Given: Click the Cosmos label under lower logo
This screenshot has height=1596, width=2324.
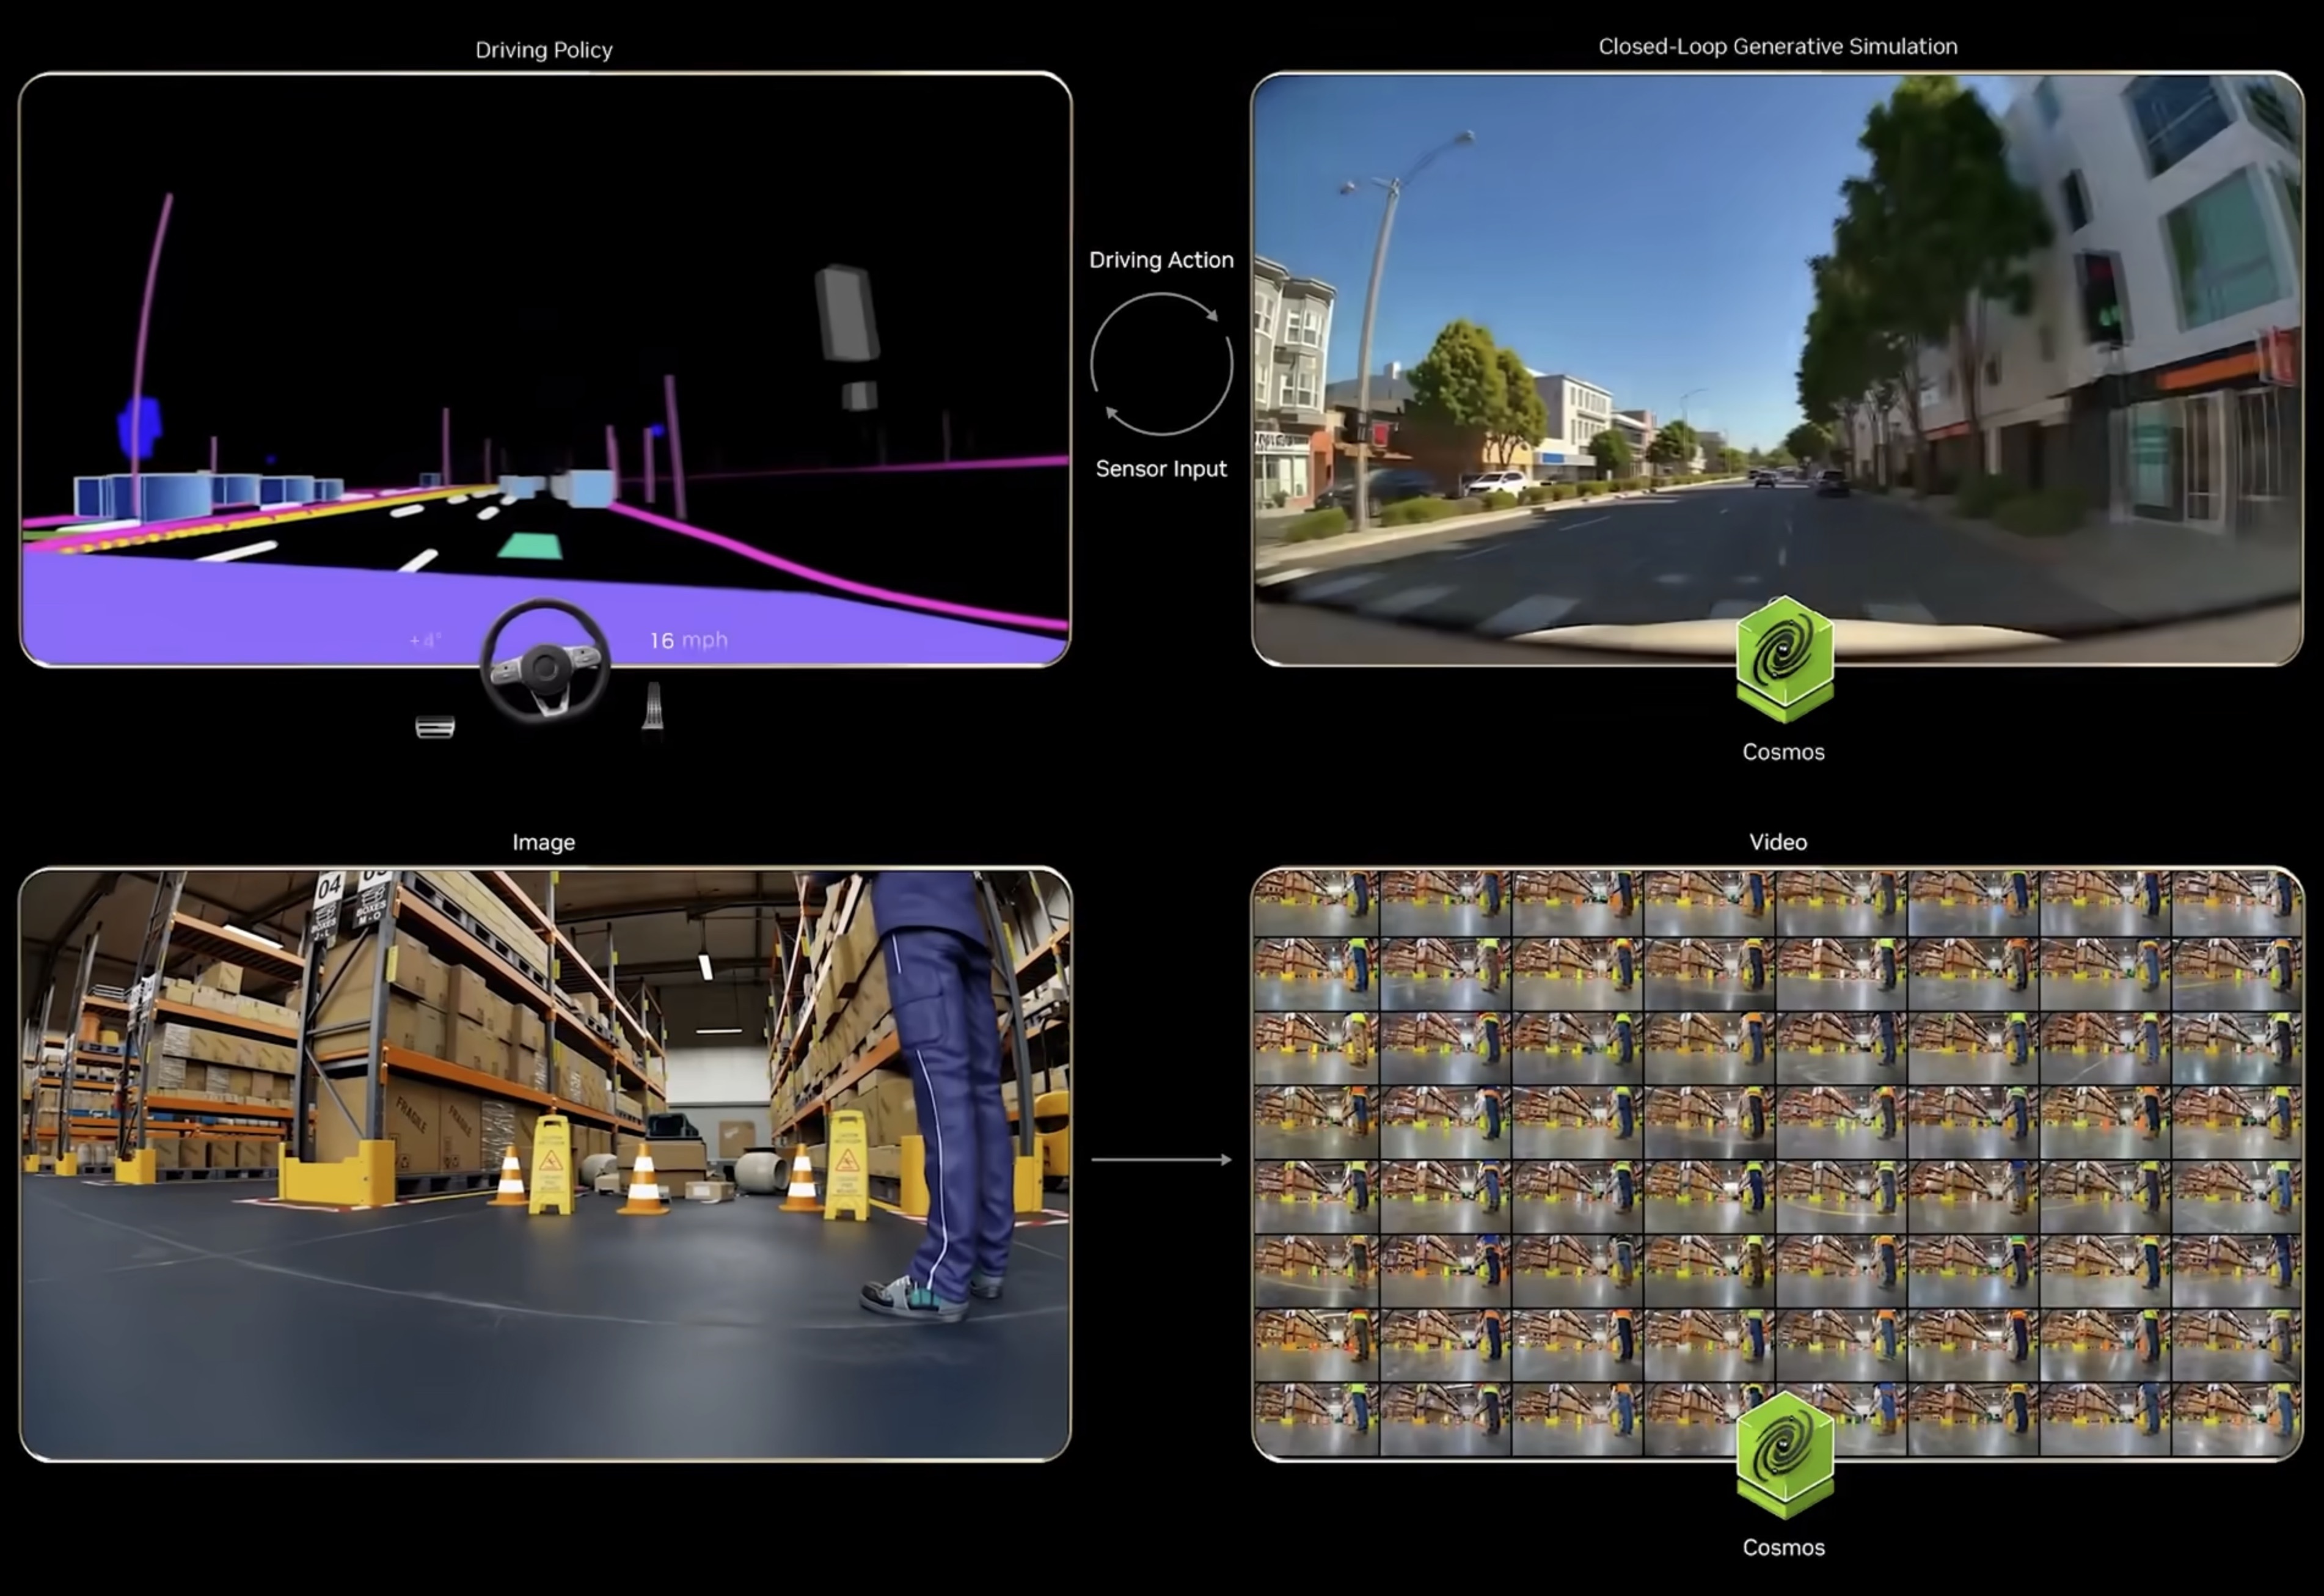Looking at the screenshot, I should [1783, 1547].
